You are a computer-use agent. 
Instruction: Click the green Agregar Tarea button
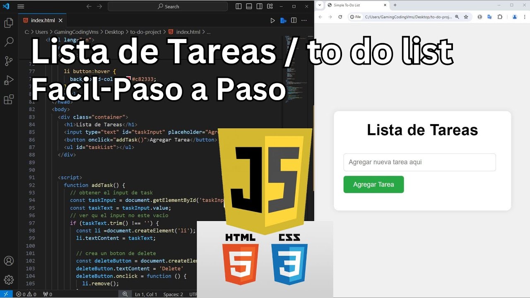click(x=373, y=185)
